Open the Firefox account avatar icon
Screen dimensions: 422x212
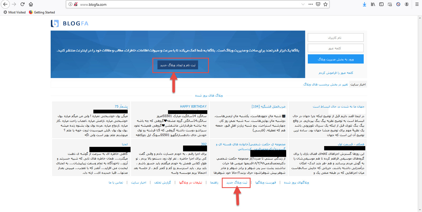pos(407,4)
